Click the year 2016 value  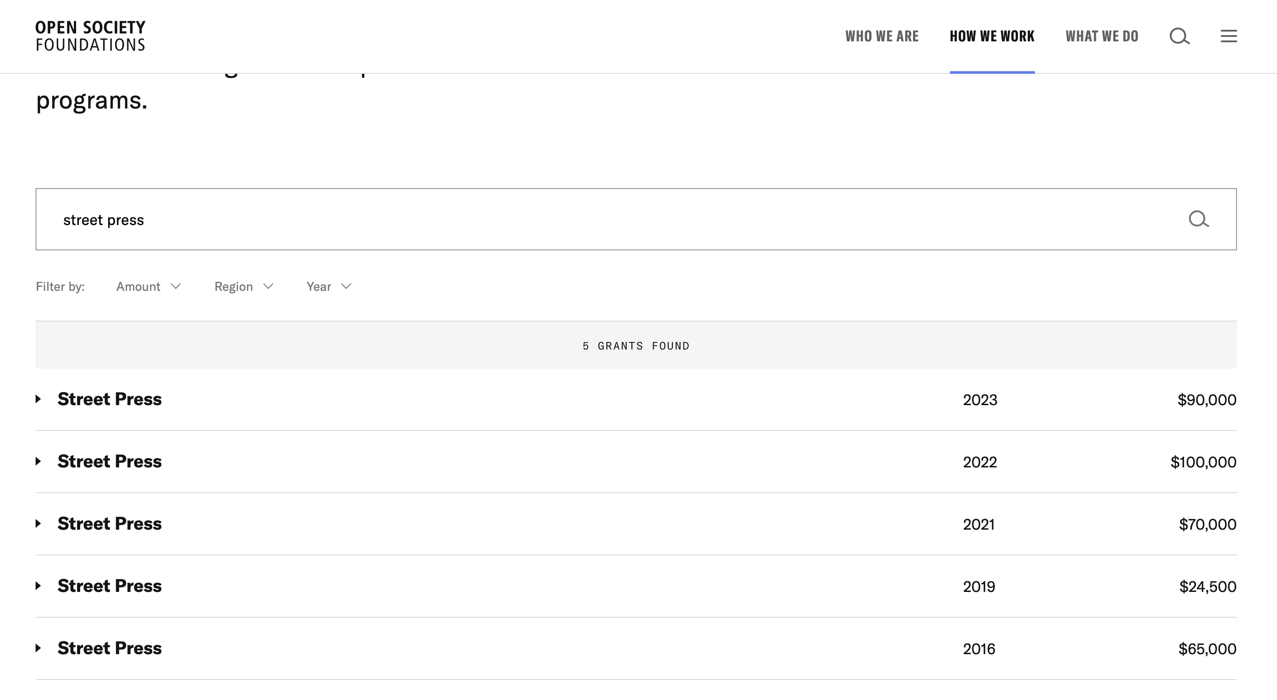click(x=979, y=649)
